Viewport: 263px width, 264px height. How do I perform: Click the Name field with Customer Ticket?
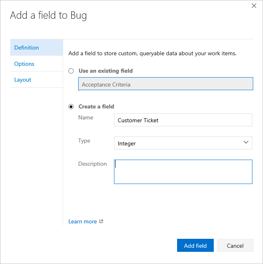click(183, 120)
